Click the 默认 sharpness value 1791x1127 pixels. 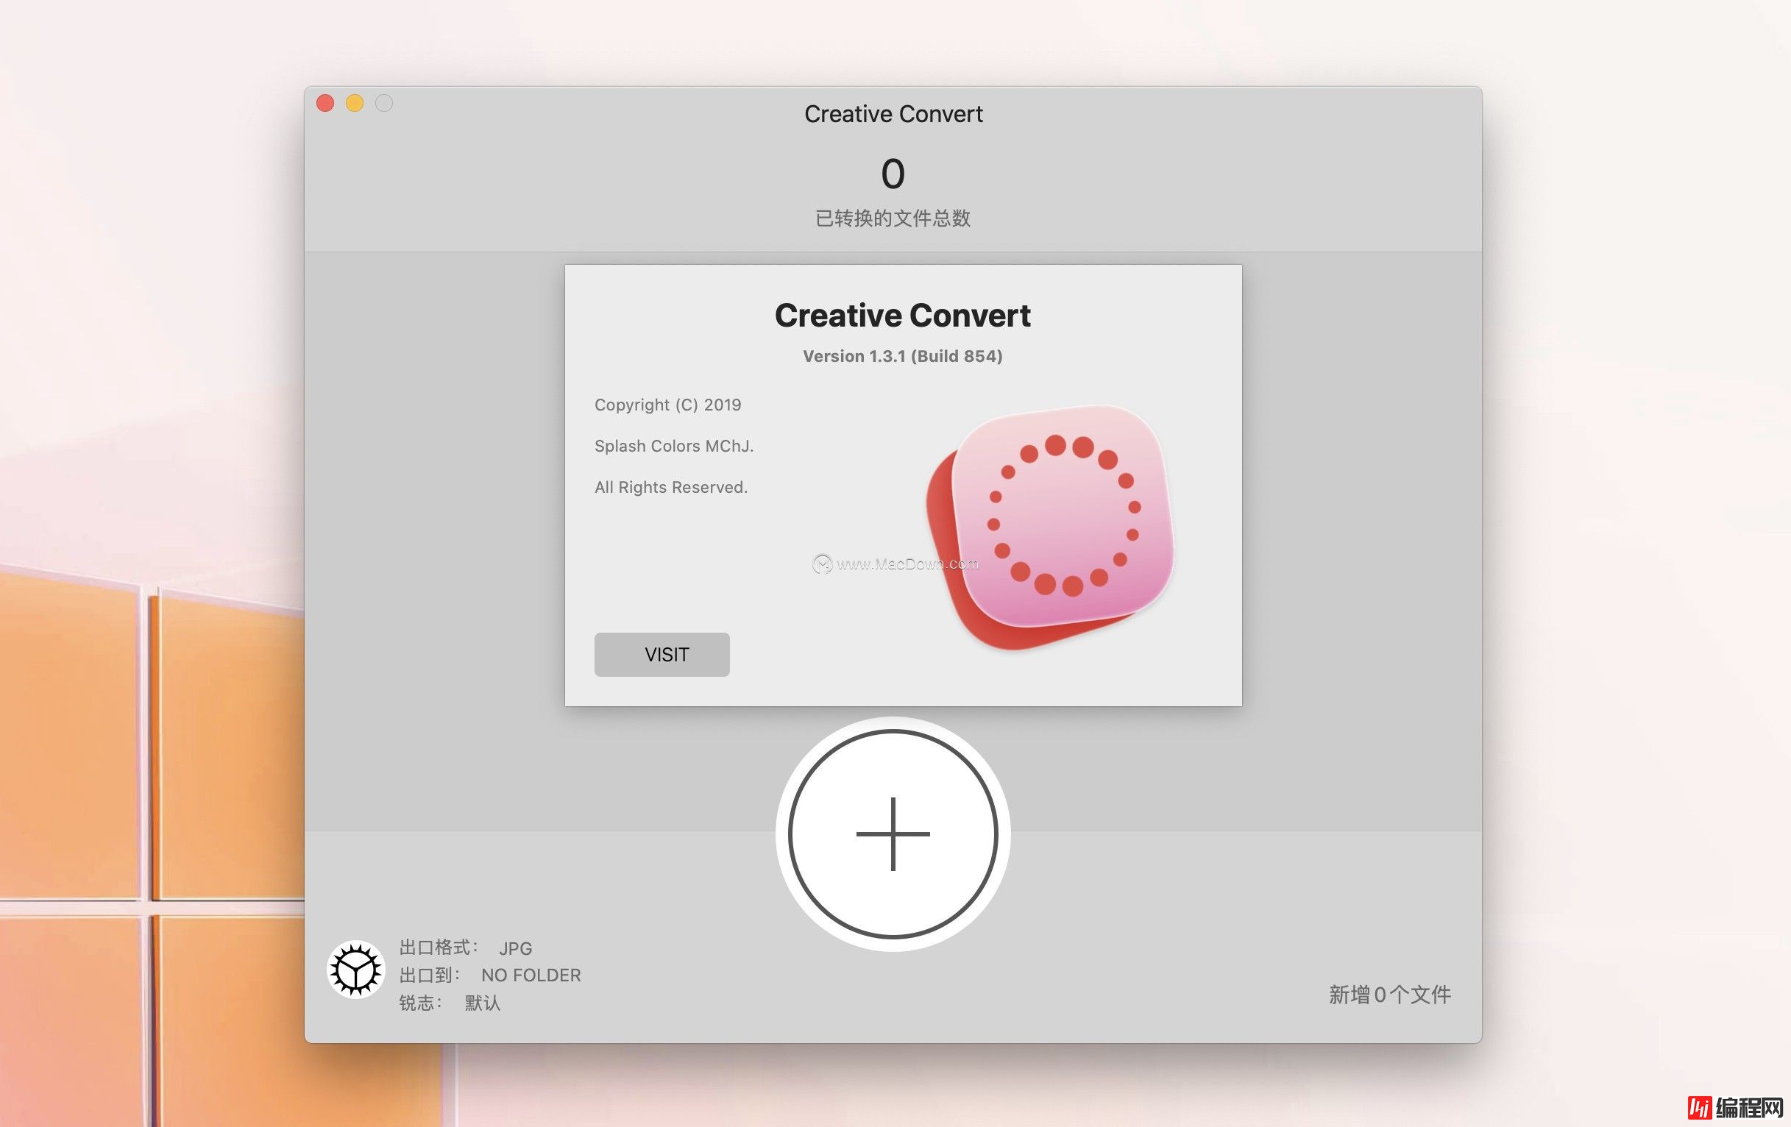483,1003
